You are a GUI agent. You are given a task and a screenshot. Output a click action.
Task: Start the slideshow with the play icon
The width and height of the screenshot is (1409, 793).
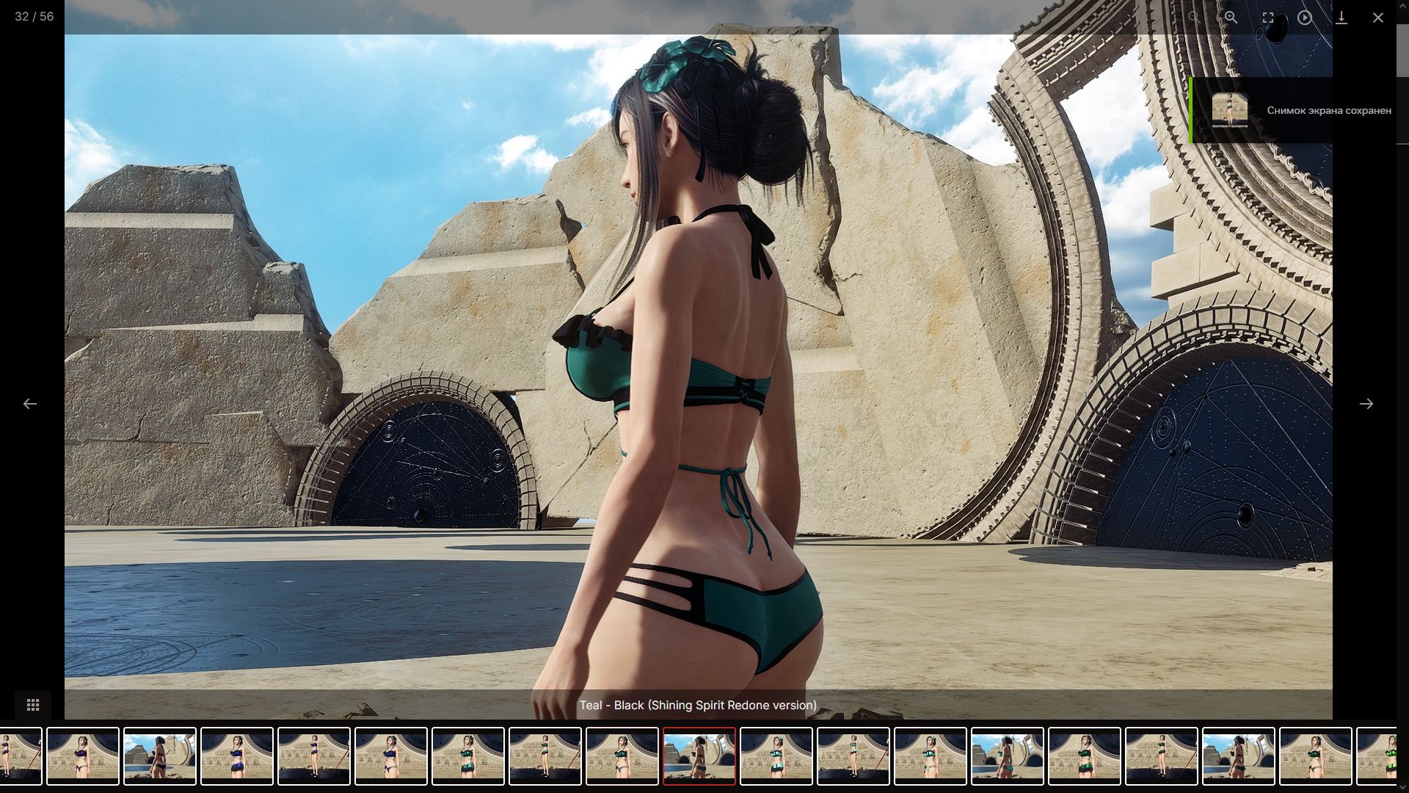click(x=1304, y=17)
